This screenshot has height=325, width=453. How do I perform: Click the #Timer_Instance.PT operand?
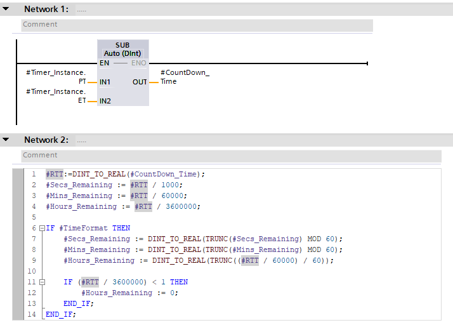56,77
